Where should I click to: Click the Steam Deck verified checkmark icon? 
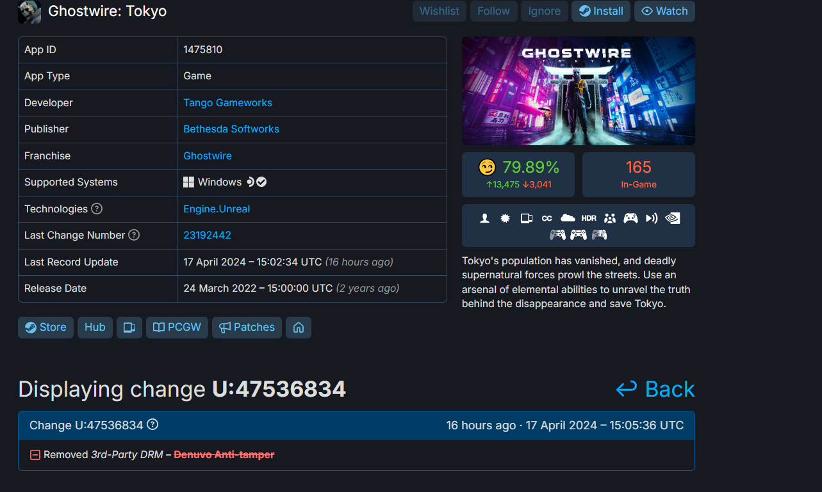tap(261, 182)
